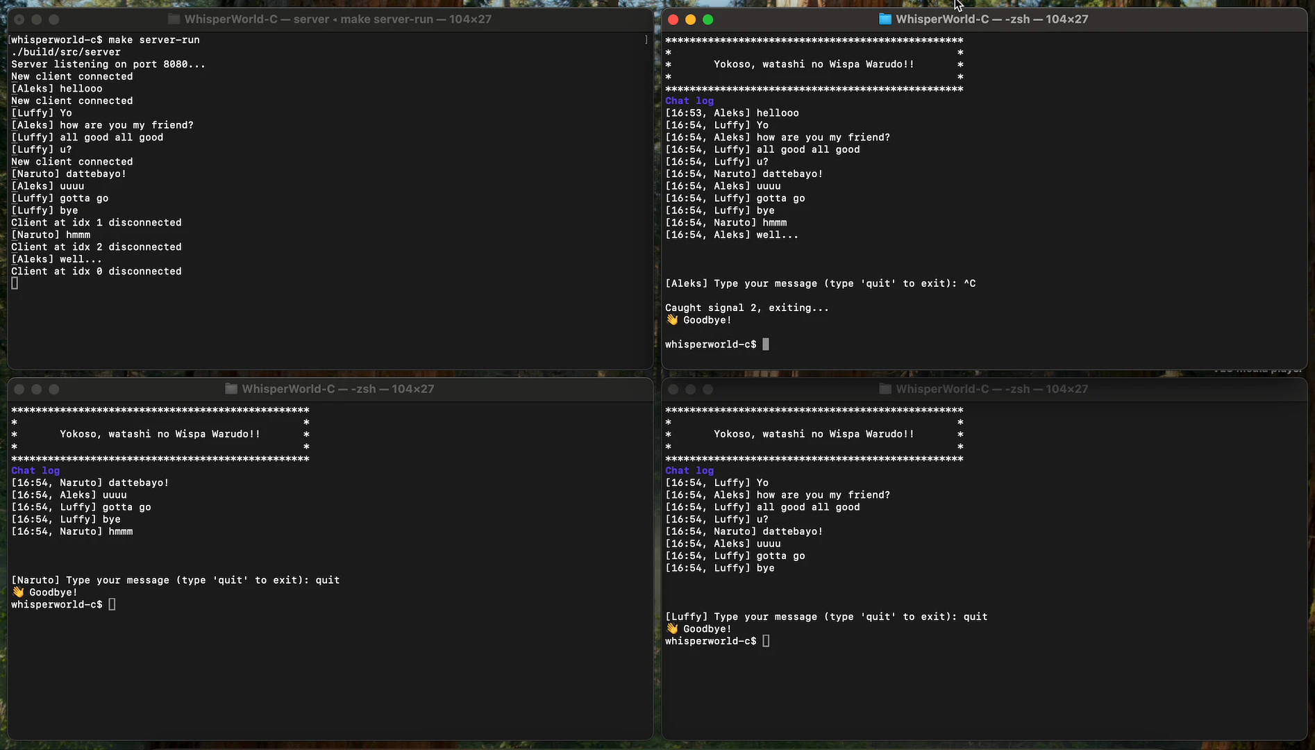Screen dimensions: 1315x750
Task: Click the cursor after the server's disconnect messages
Action: tap(15, 283)
